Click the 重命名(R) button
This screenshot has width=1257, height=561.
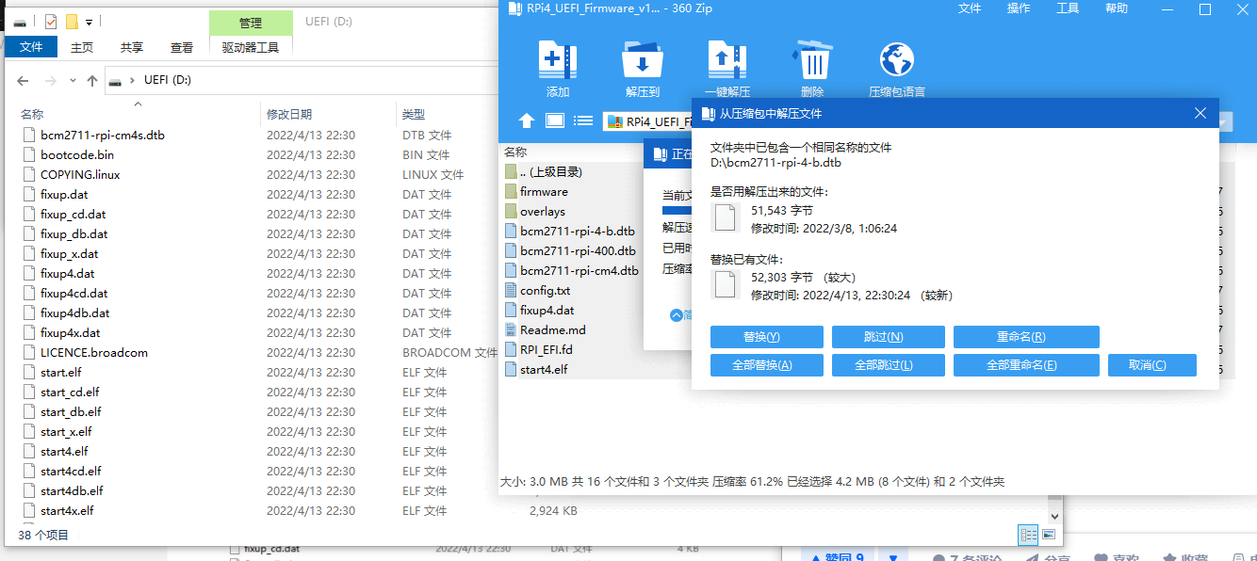(1026, 337)
